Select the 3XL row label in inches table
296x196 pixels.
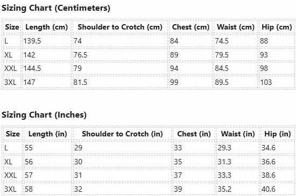10,189
